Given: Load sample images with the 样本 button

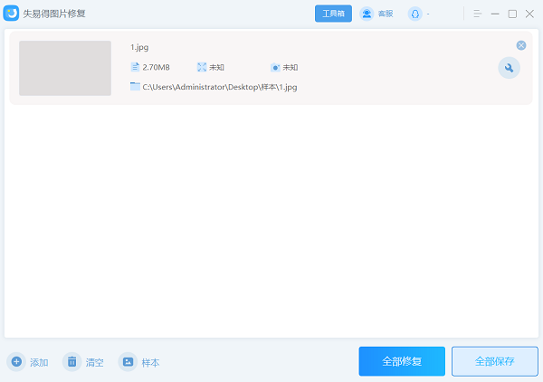Looking at the screenshot, I should (x=139, y=362).
